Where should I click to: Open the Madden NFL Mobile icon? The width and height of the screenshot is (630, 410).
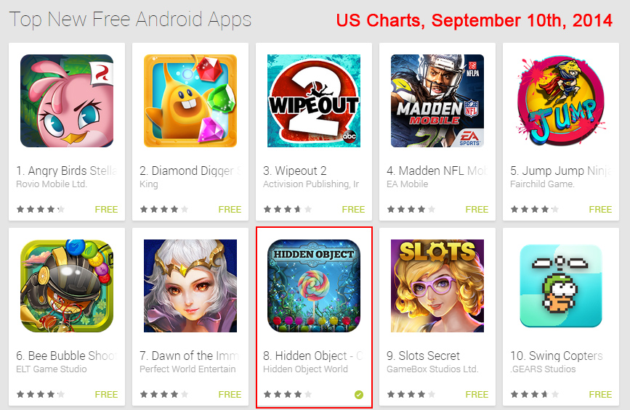(437, 101)
